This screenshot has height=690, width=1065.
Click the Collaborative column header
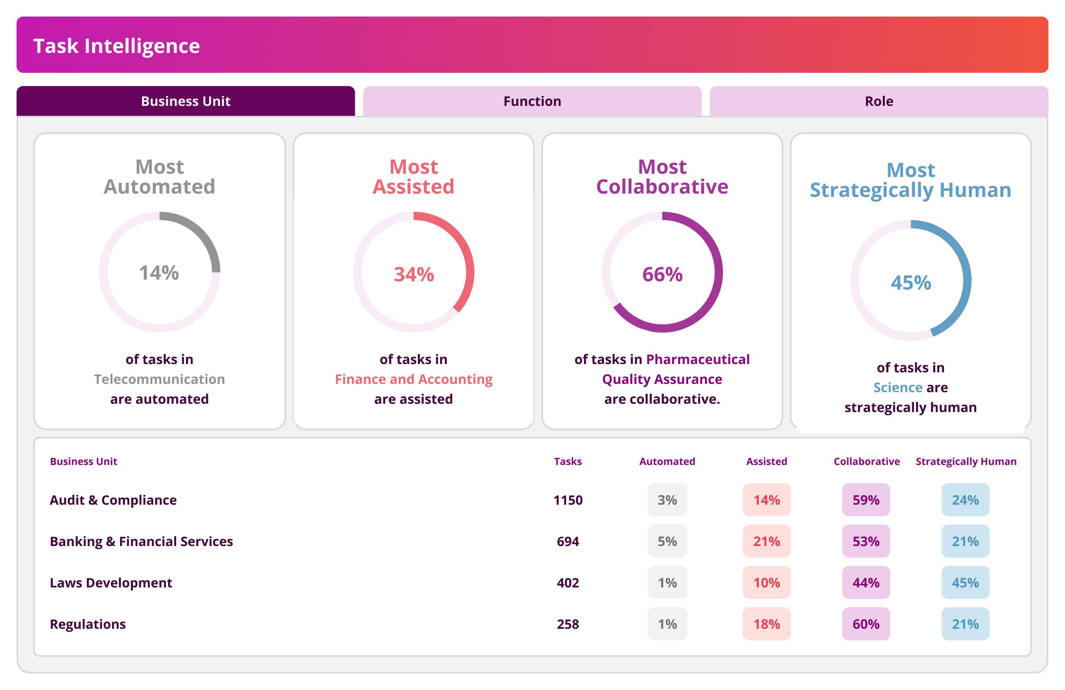(866, 462)
